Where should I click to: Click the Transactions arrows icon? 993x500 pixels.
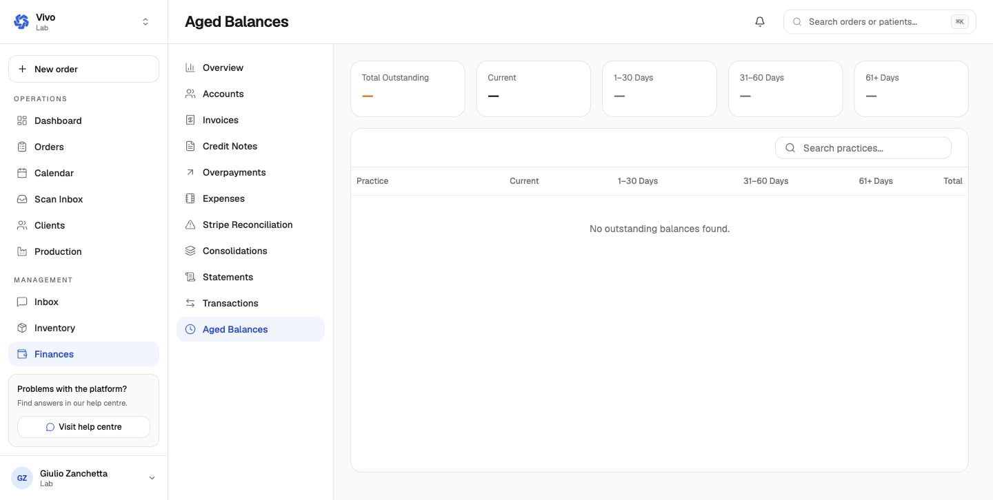pyautogui.click(x=190, y=303)
